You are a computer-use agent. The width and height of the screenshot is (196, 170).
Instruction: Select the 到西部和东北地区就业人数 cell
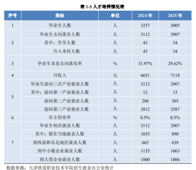click(x=60, y=142)
